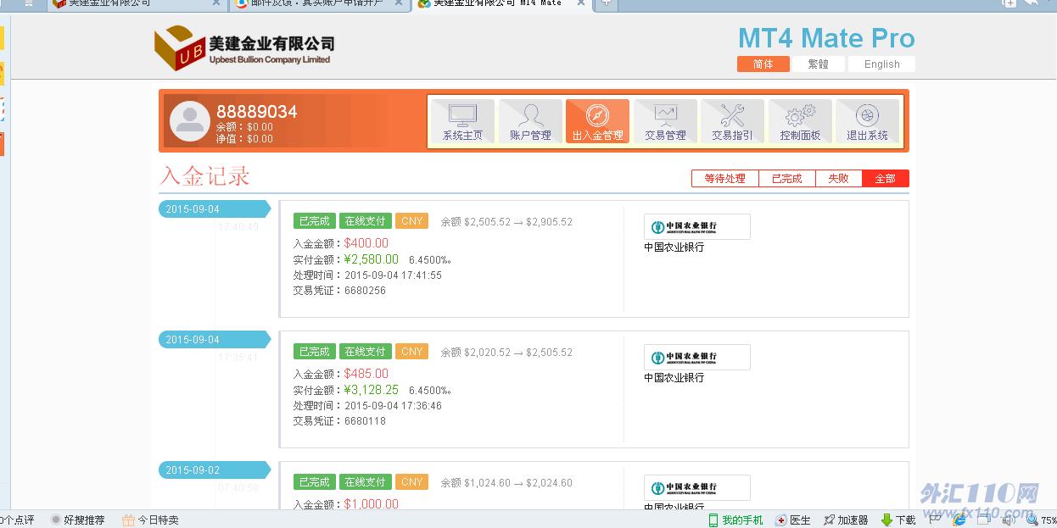Click 已完成 tag on $1,000.00 record

click(x=314, y=482)
